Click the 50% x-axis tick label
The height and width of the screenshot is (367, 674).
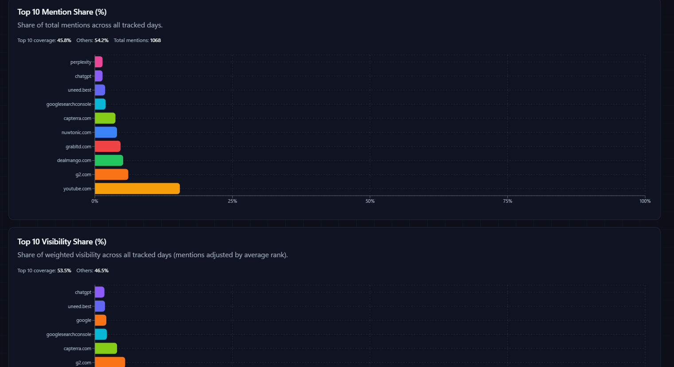point(370,201)
